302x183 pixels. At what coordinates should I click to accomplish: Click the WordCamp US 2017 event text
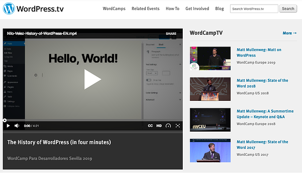[x=252, y=154]
